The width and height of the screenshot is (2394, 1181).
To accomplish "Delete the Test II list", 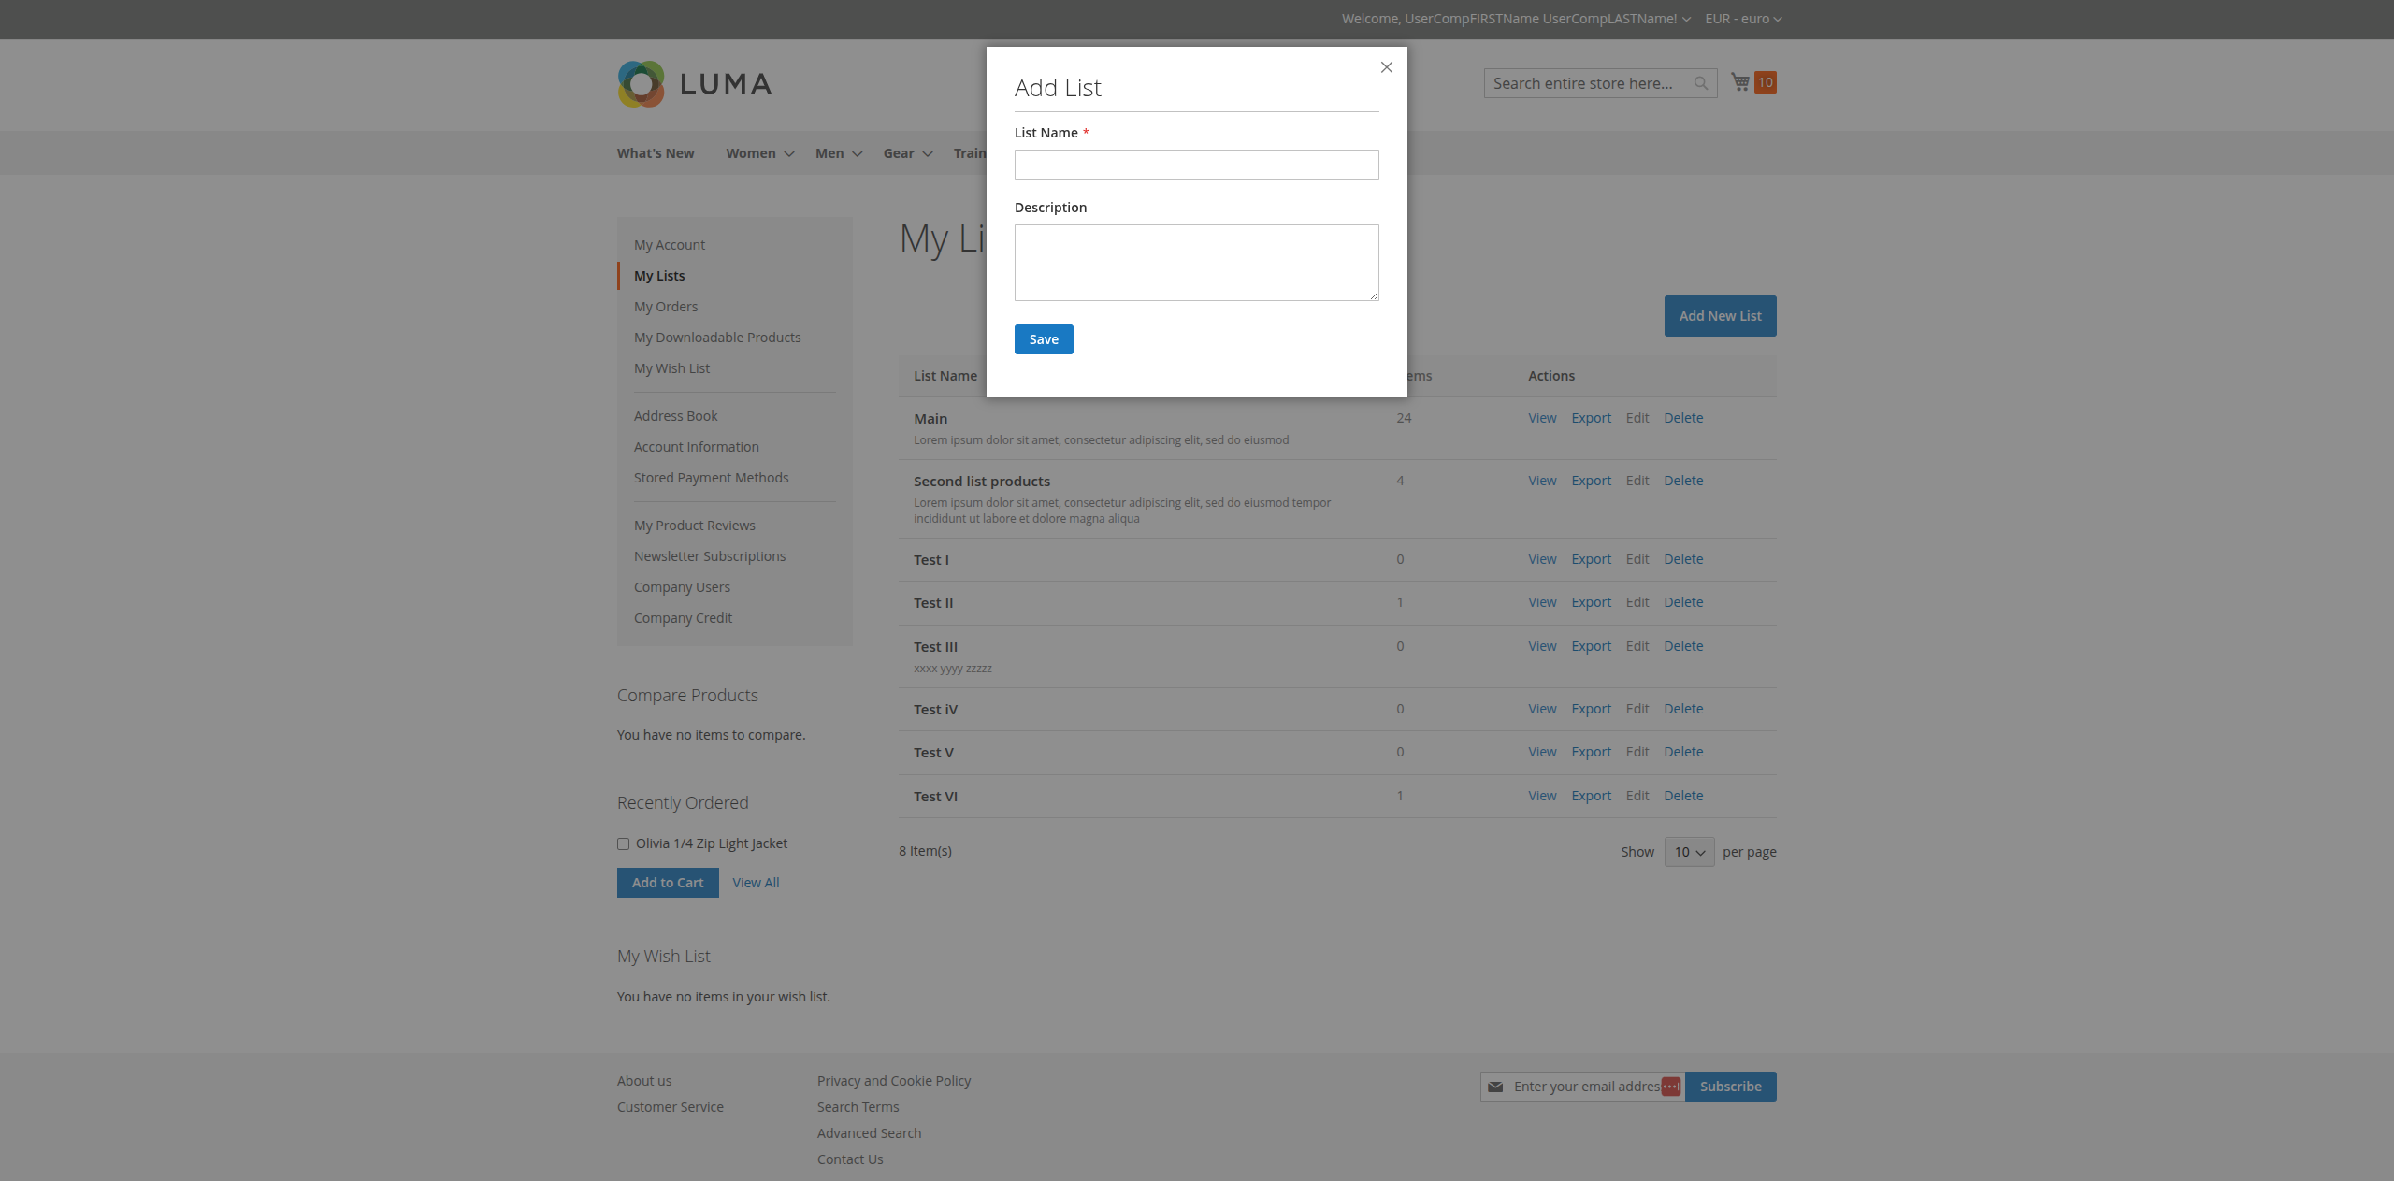I will click(1682, 602).
